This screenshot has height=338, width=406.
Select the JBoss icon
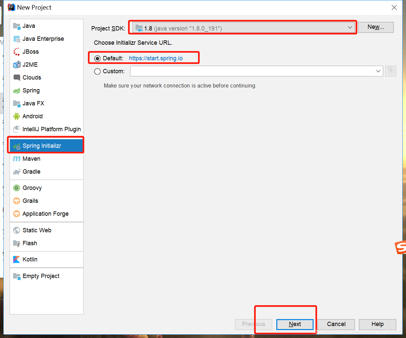17,52
